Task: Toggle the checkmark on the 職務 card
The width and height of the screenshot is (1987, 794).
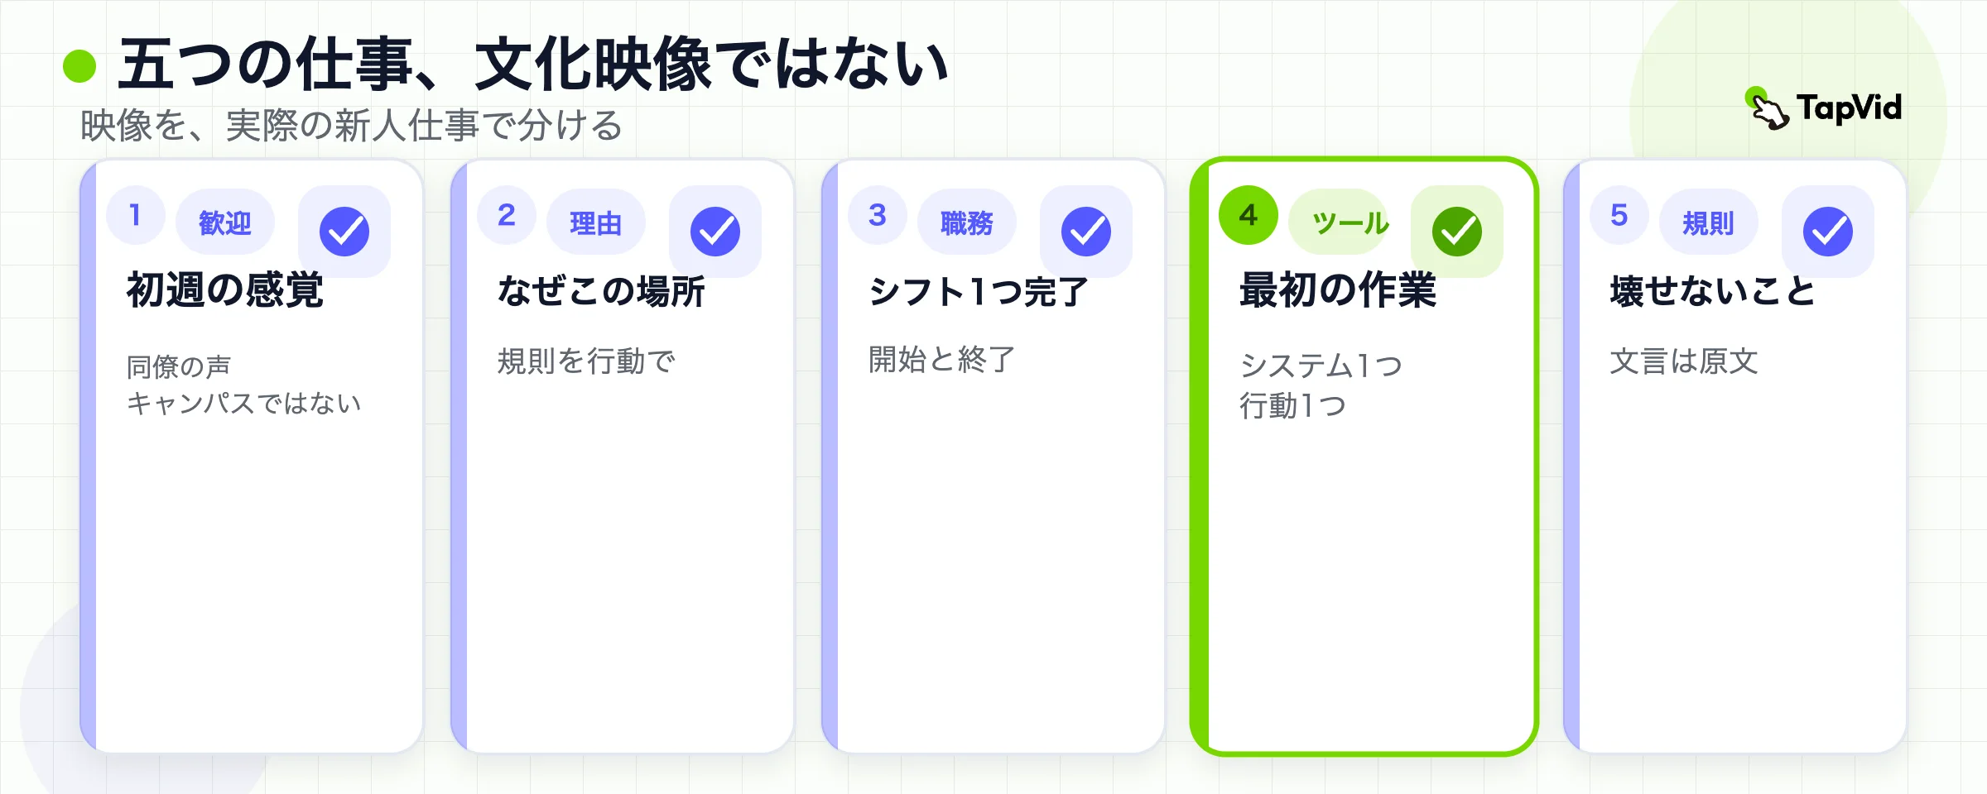Action: coord(1086,232)
